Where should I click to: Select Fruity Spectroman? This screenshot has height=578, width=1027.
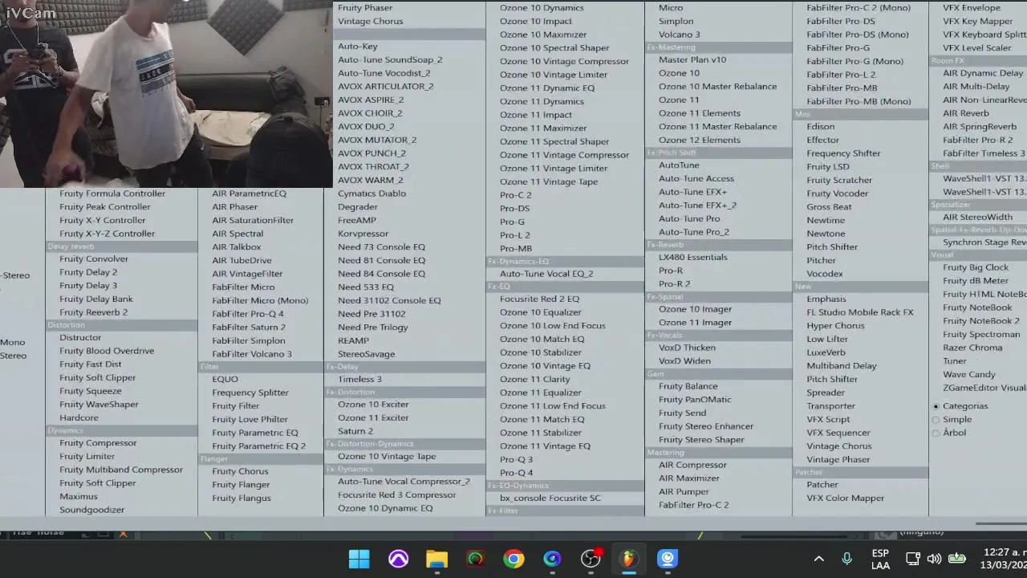click(x=981, y=335)
